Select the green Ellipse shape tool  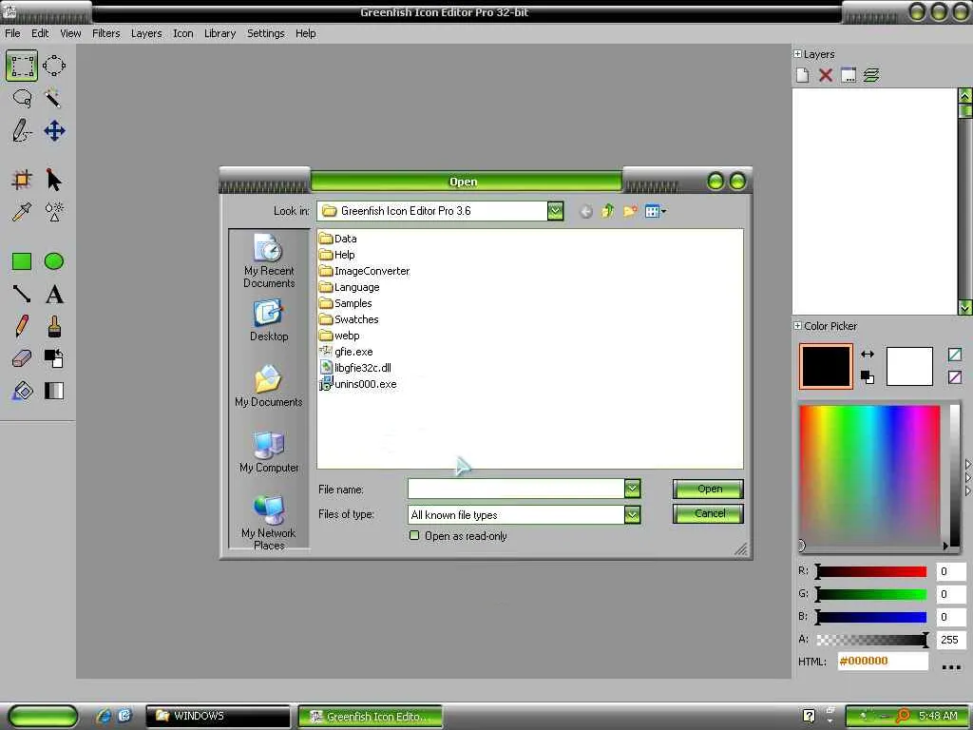click(x=54, y=261)
